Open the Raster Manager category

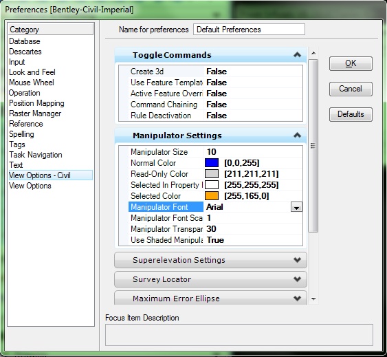click(x=35, y=113)
